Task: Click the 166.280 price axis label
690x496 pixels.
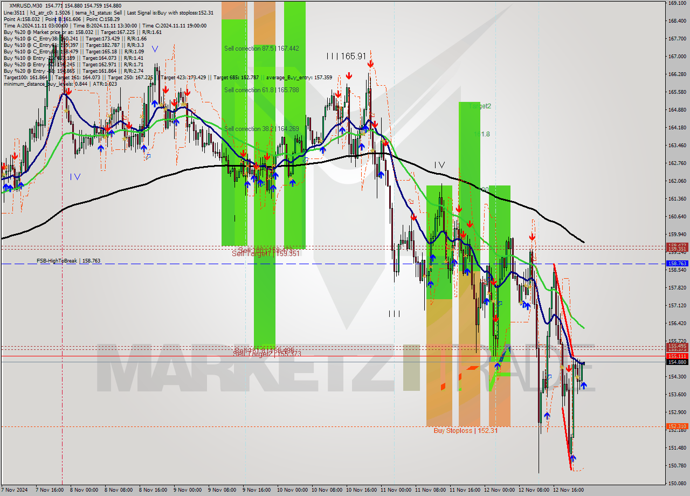Action: point(677,74)
